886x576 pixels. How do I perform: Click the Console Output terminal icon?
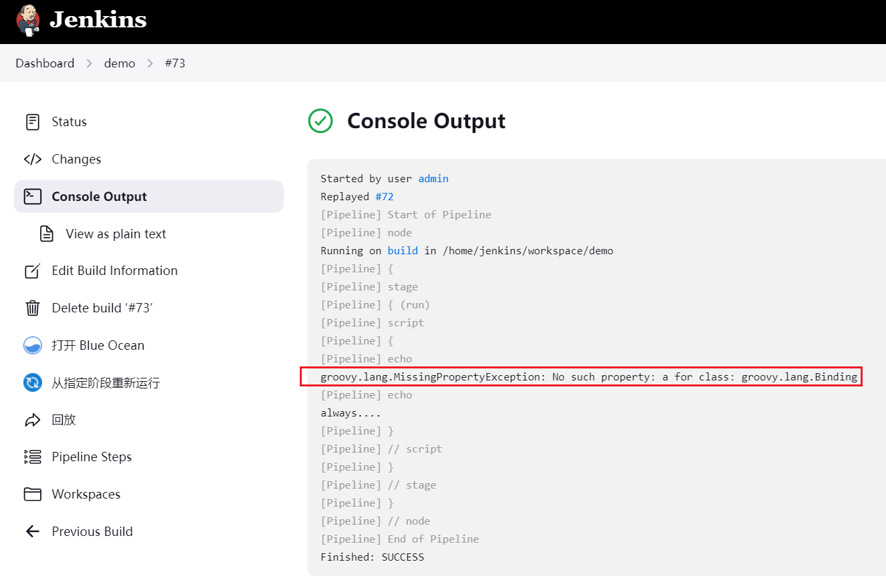pyautogui.click(x=32, y=196)
